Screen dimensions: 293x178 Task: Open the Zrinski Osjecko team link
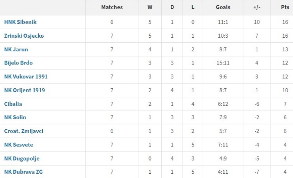pos(24,36)
